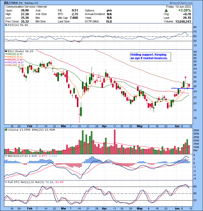
Task: Click the Options value yes
Action: pos(109,10)
